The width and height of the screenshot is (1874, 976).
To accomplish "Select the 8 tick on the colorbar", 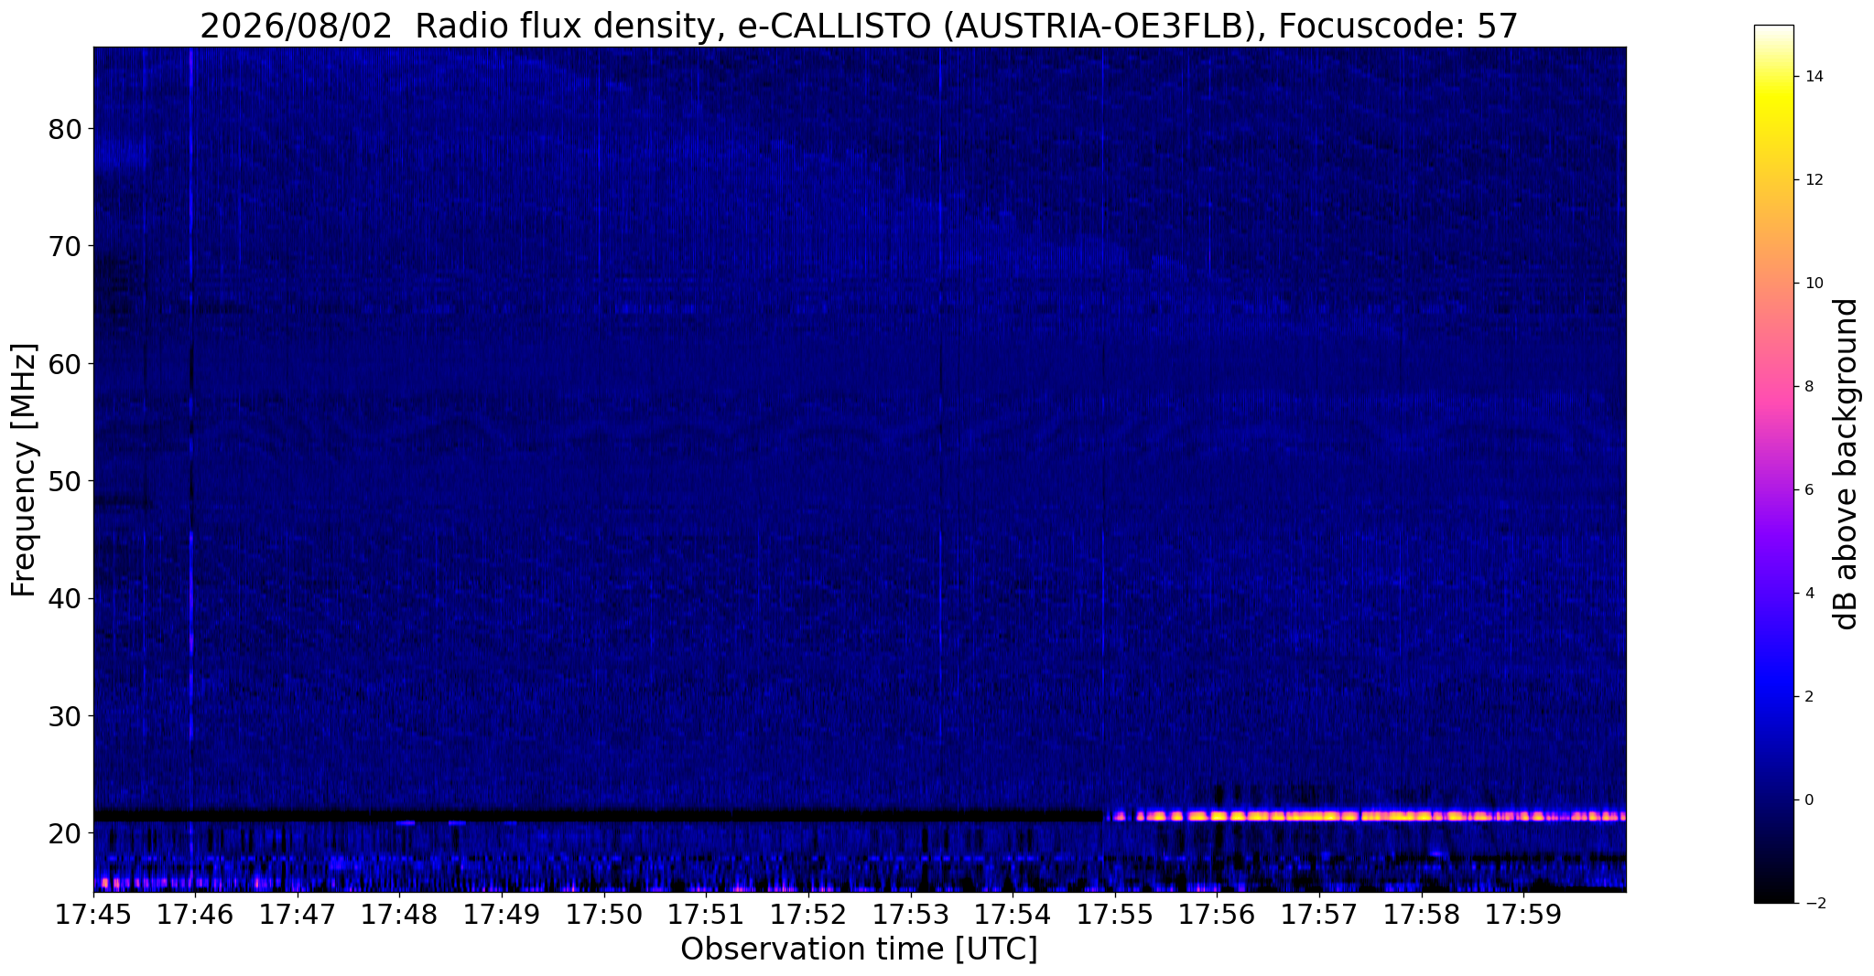I will coord(1808,386).
